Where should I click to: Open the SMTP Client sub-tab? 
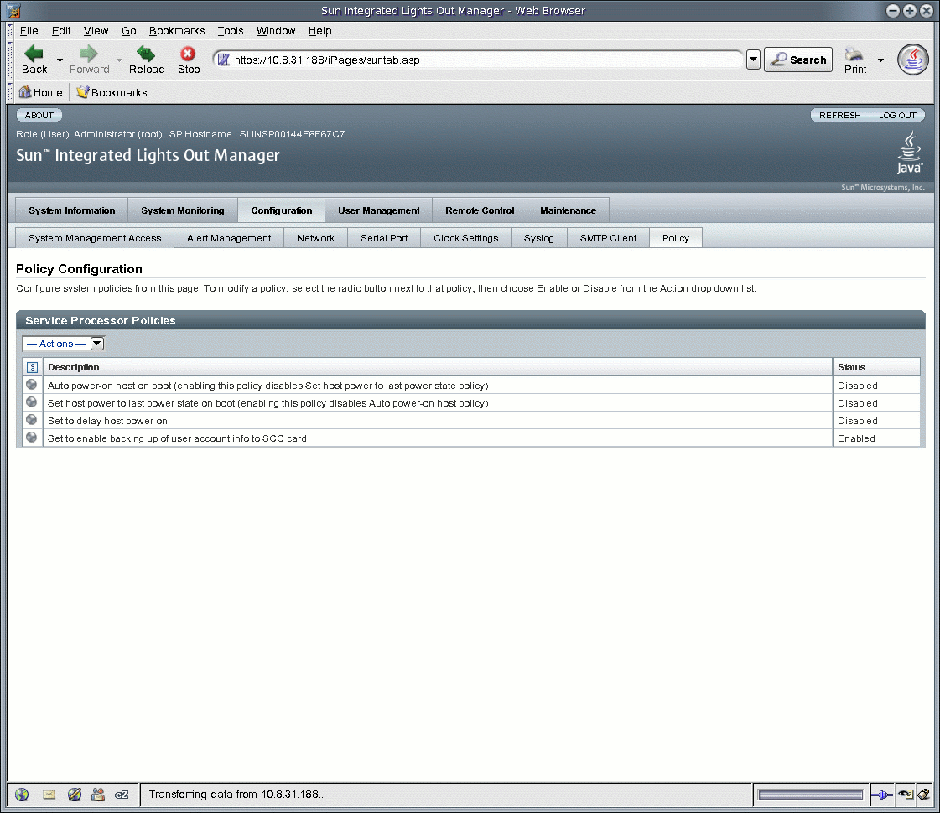click(609, 238)
